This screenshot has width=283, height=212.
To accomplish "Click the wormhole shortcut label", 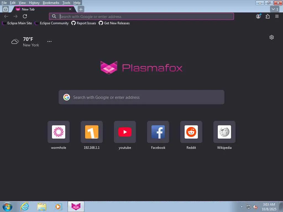I will pyautogui.click(x=59, y=148).
